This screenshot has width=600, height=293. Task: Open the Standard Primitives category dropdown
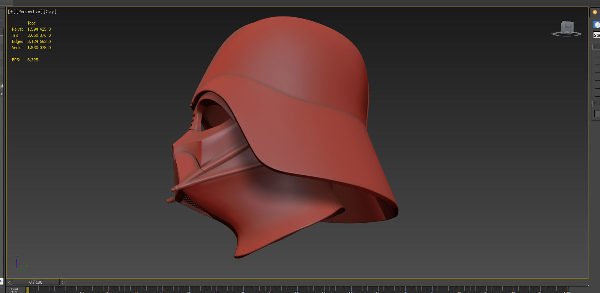(597, 35)
